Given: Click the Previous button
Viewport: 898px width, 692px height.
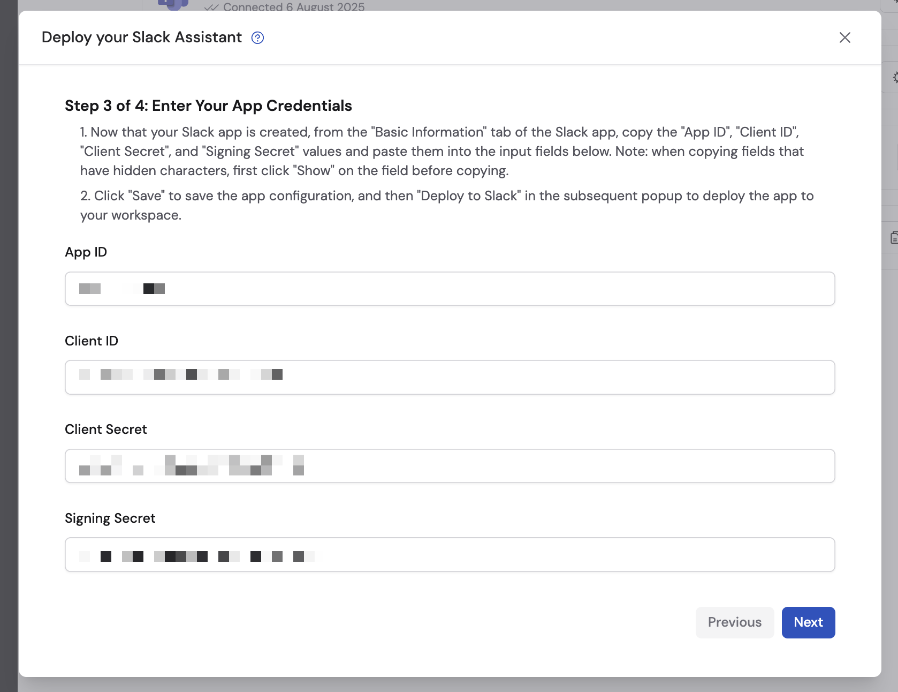Looking at the screenshot, I should tap(734, 622).
